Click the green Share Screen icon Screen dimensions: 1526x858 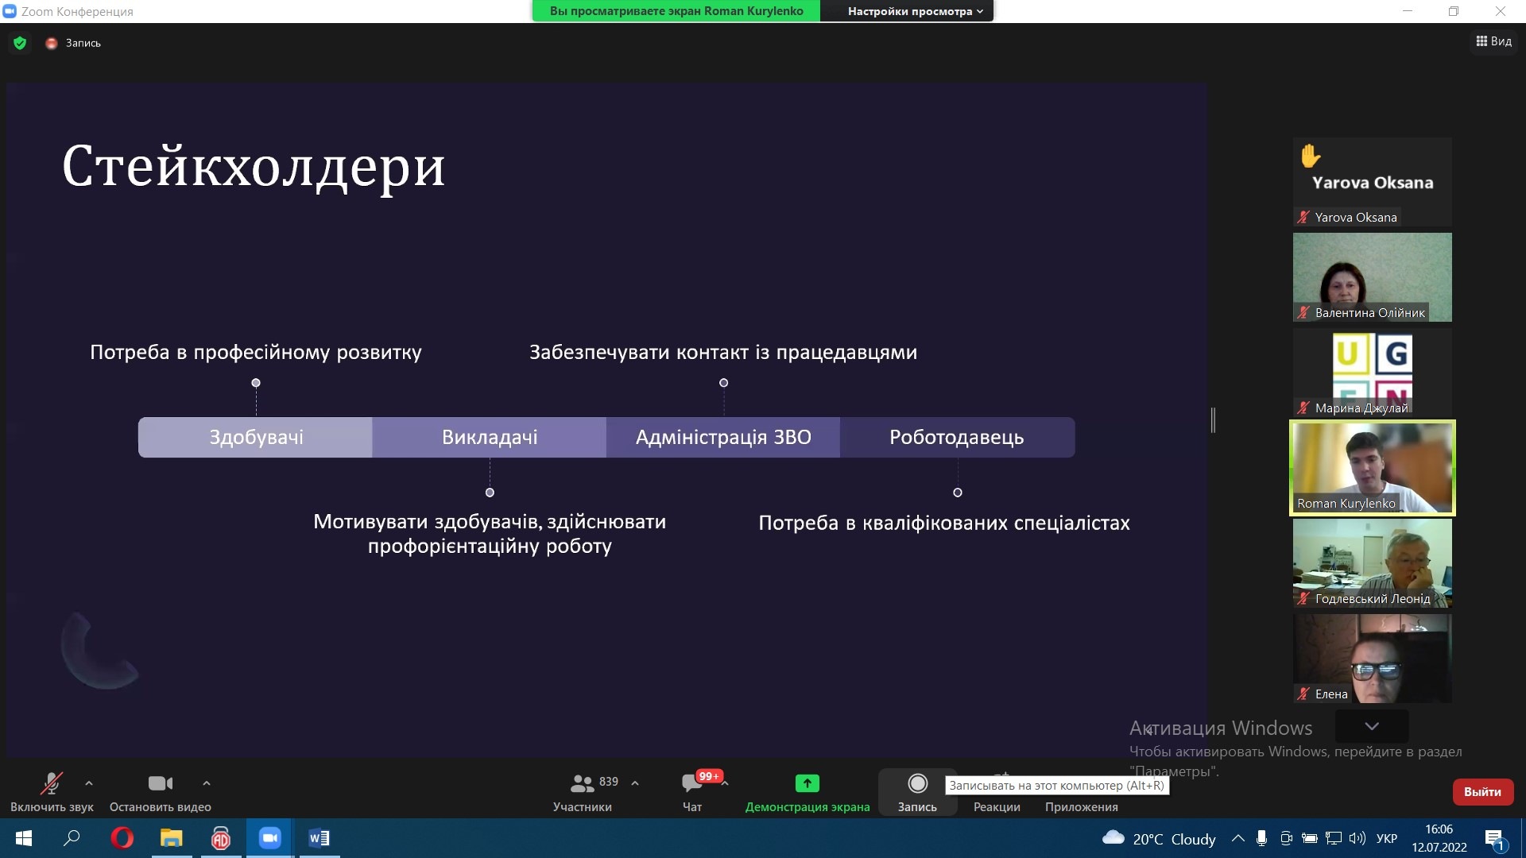[807, 784]
